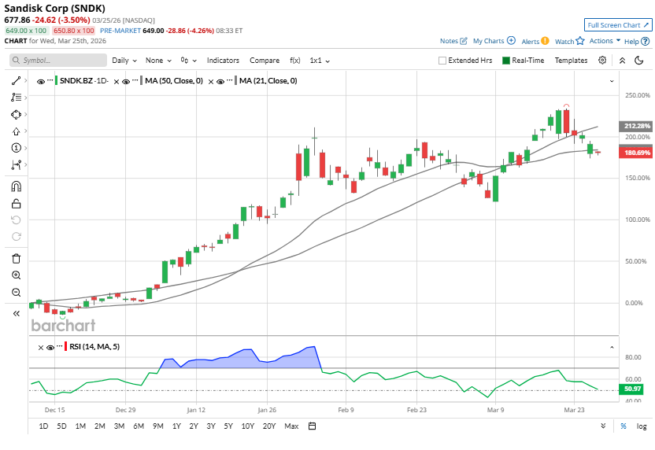The width and height of the screenshot is (655, 450).
Task: Delete drawings with trash can icon
Action: (16, 258)
